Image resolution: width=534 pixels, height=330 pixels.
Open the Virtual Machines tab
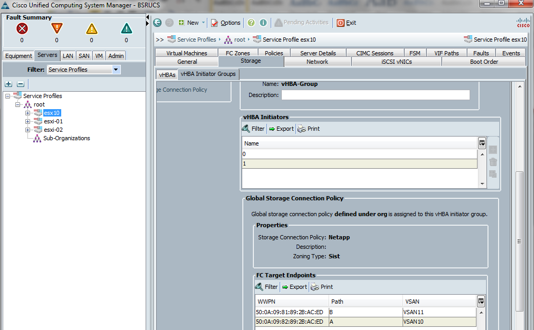[x=187, y=53]
